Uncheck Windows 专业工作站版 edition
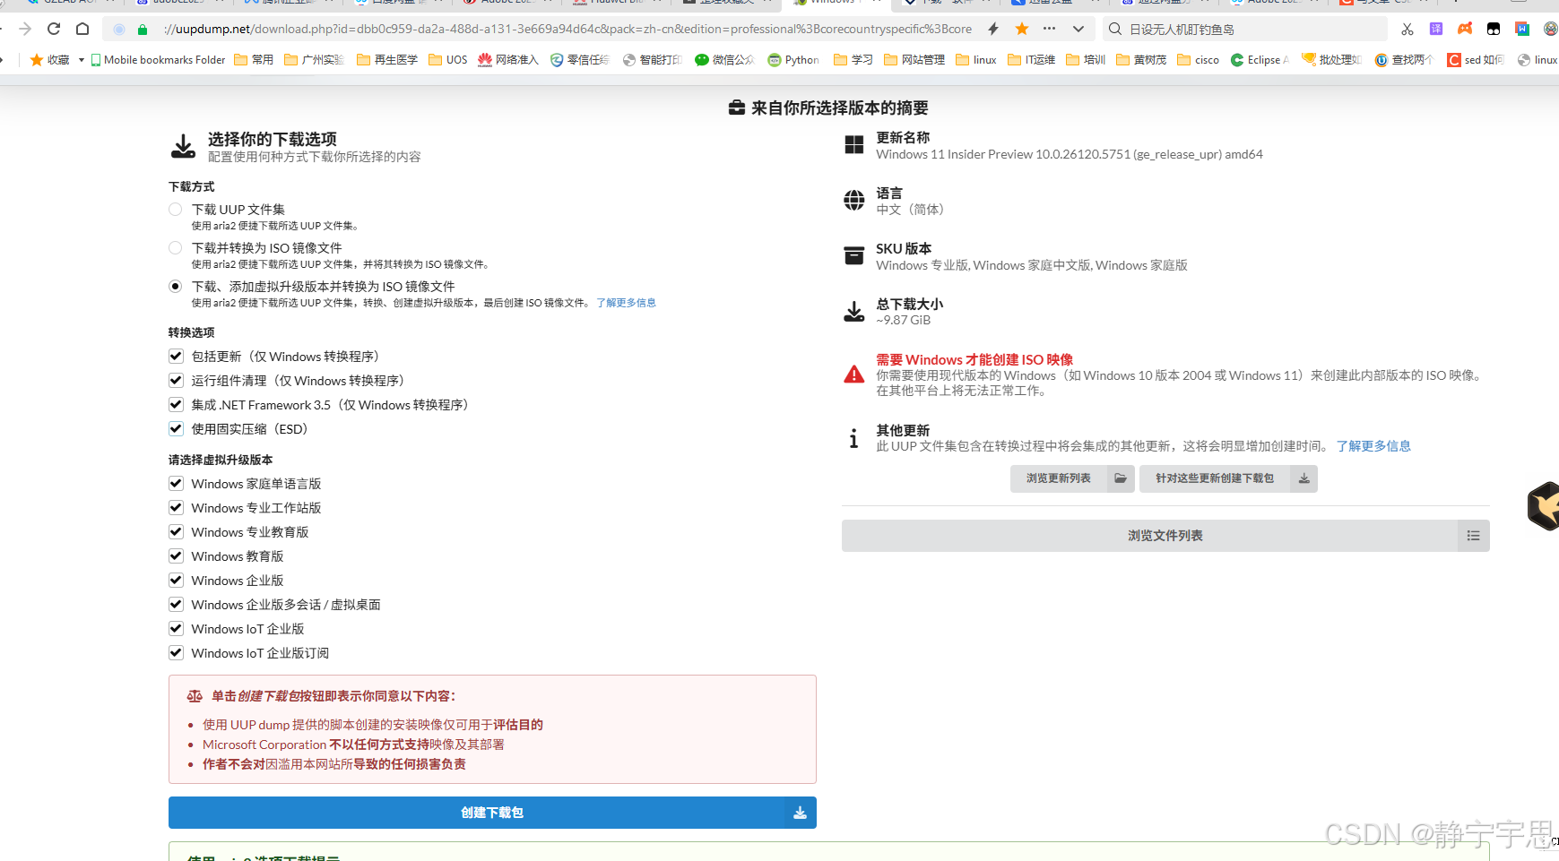The height and width of the screenshot is (861, 1559). tap(176, 508)
